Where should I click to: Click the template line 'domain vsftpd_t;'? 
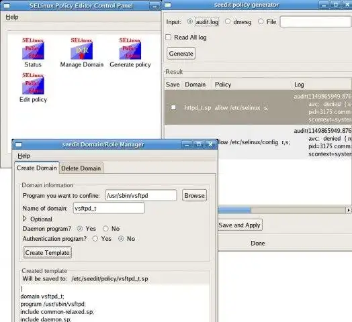point(42,297)
